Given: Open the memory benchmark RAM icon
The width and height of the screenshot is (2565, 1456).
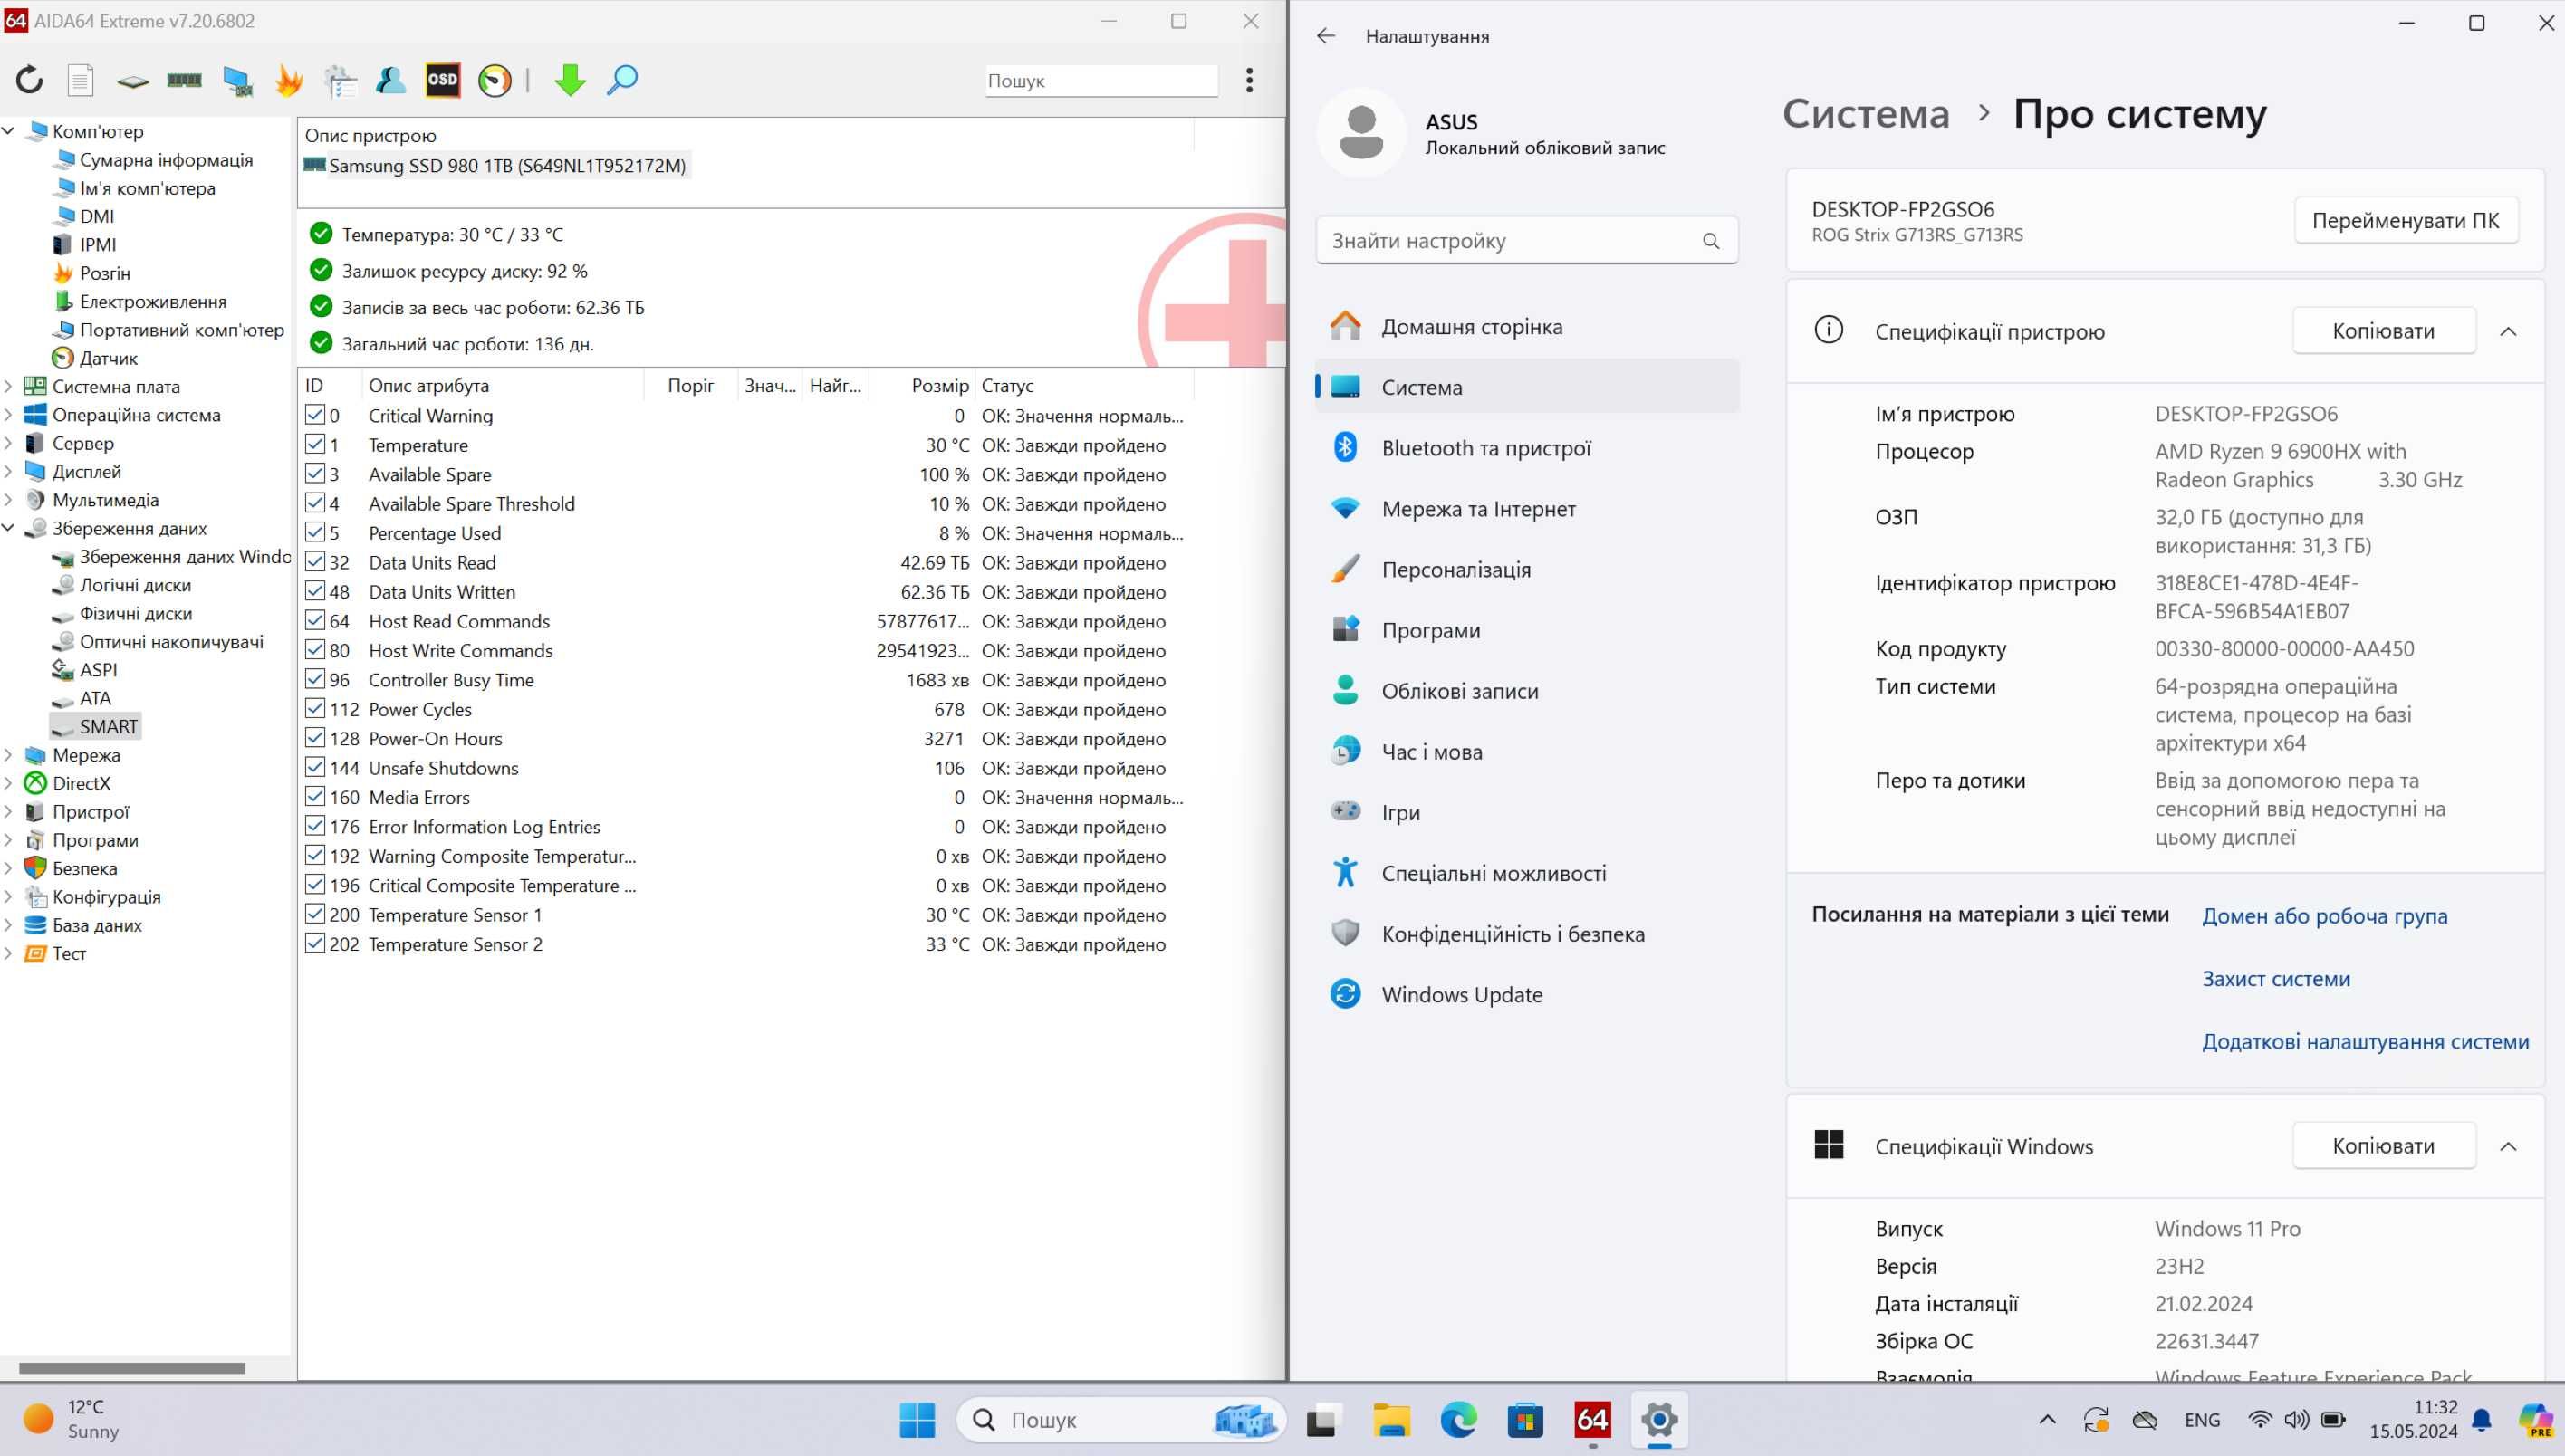Looking at the screenshot, I should click(184, 80).
